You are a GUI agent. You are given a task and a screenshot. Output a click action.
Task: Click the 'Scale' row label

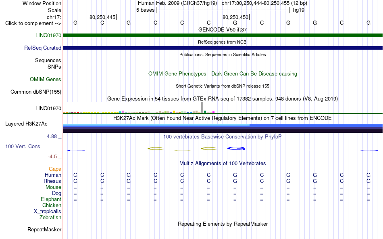54,10
